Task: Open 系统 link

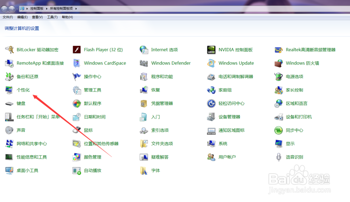Action: pos(223,143)
